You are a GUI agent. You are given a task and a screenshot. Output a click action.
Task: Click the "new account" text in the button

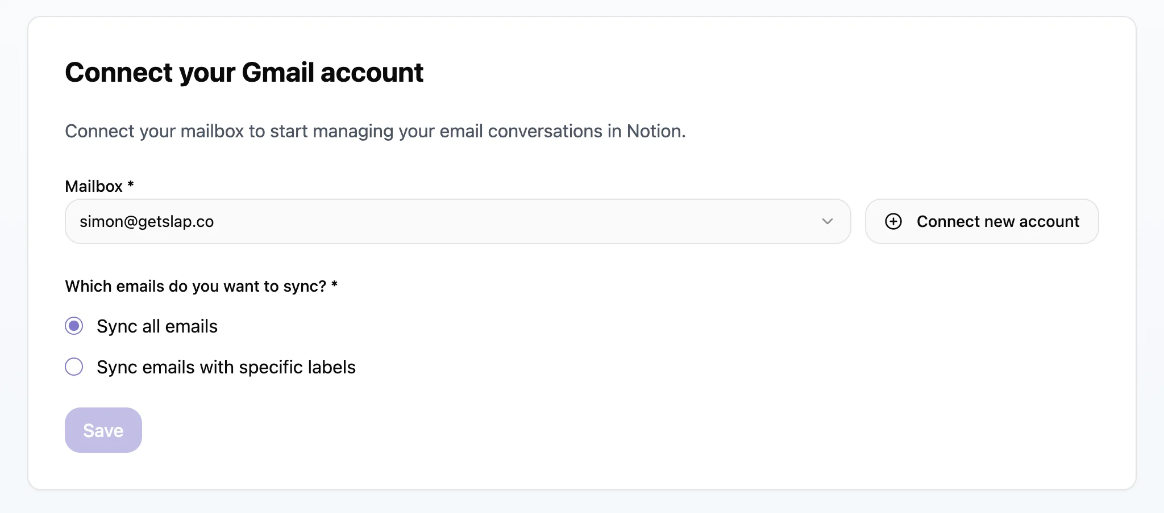(1031, 221)
